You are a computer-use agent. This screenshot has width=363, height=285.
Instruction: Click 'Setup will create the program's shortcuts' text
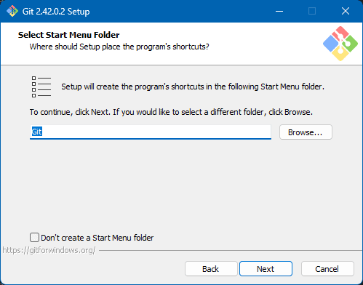[193, 87]
